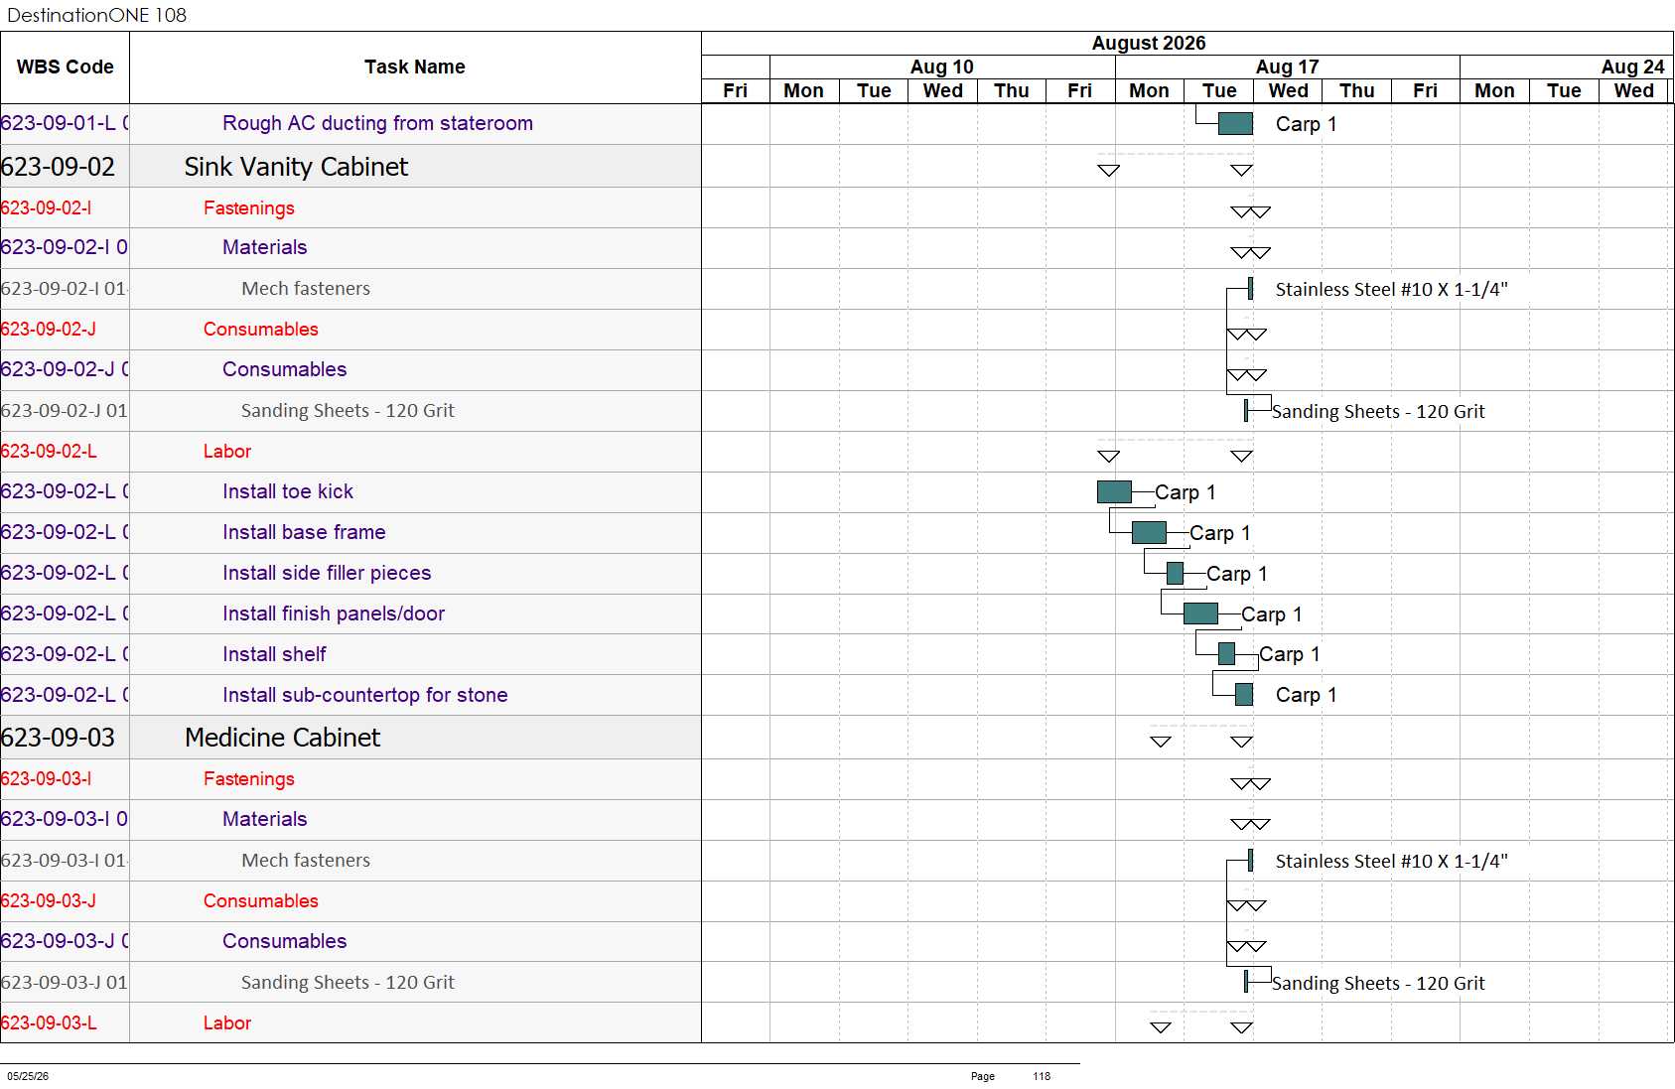Image resolution: width=1675 pixels, height=1089 pixels.
Task: Click the Install toe kick Gantt bar
Action: (x=1114, y=491)
